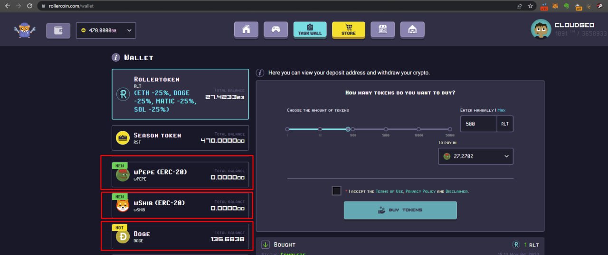Open the Task Wall tab
Image resolution: width=608 pixels, height=255 pixels.
tap(309, 29)
